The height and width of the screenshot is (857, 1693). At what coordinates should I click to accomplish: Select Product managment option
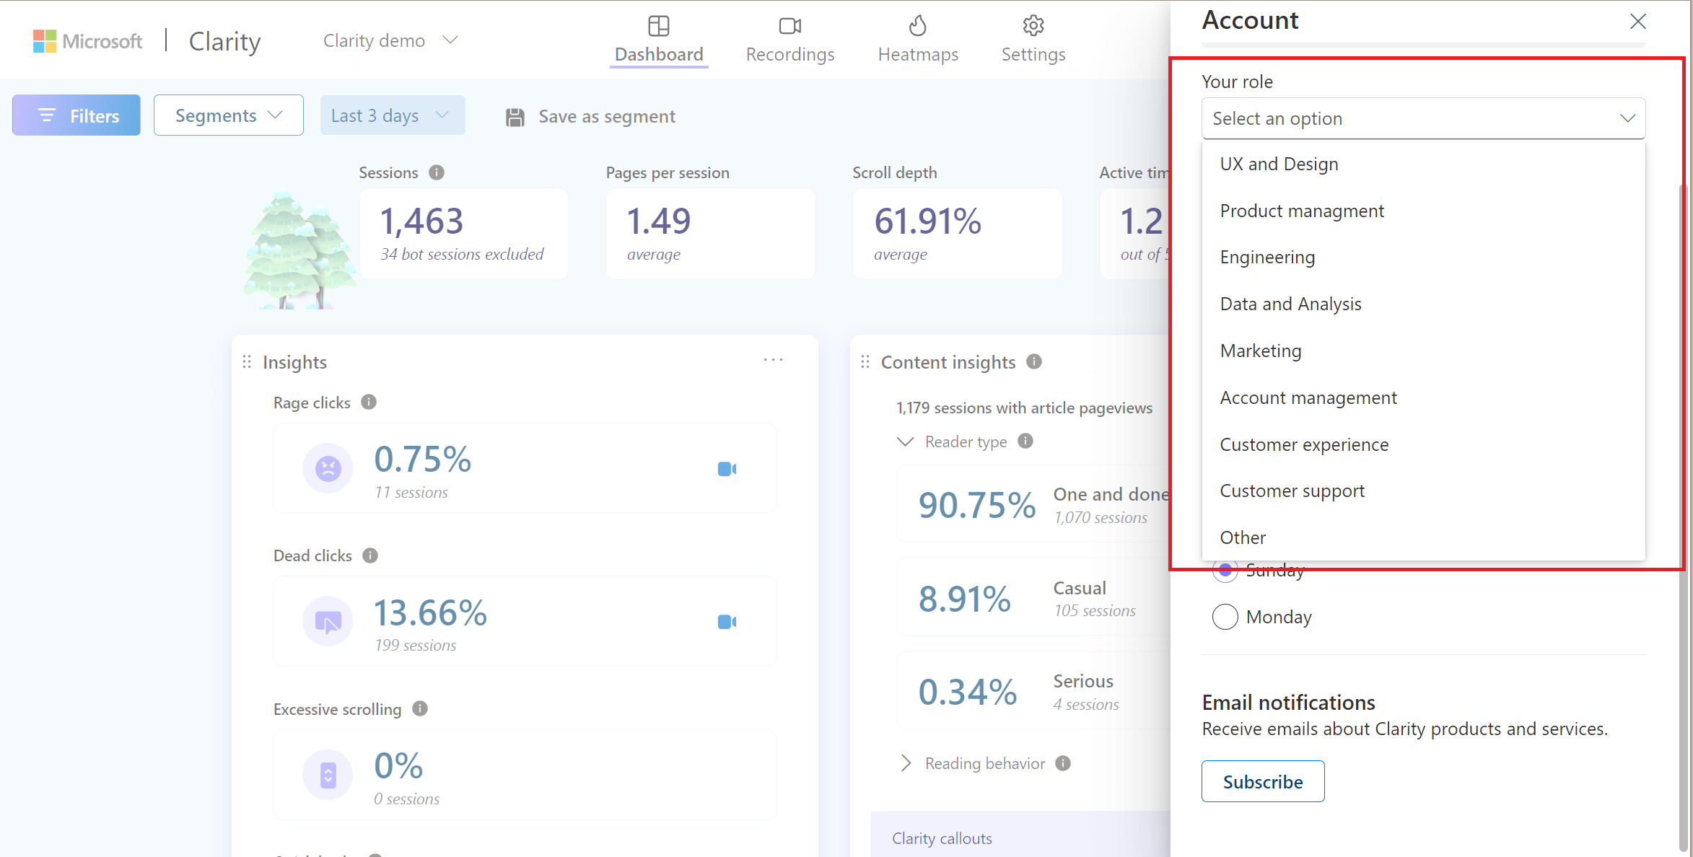[x=1423, y=211]
